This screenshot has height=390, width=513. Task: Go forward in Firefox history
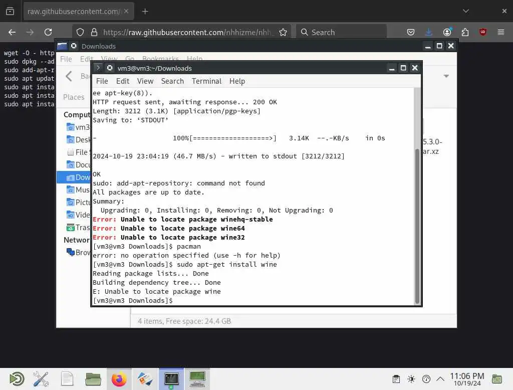pyautogui.click(x=30, y=32)
